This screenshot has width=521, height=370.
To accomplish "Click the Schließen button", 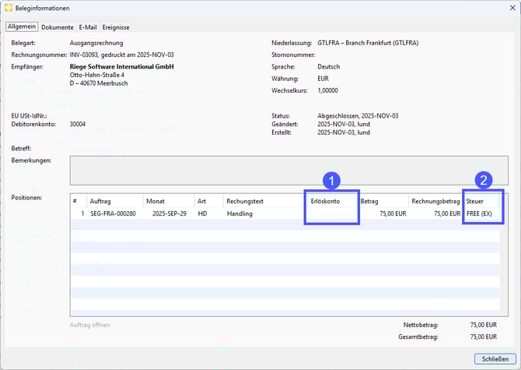I will 495,359.
